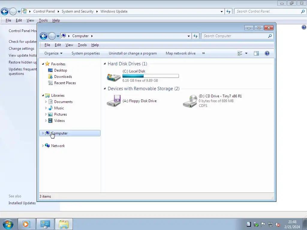Click System and Security breadcrumb
307x230 pixels.
pos(78,11)
